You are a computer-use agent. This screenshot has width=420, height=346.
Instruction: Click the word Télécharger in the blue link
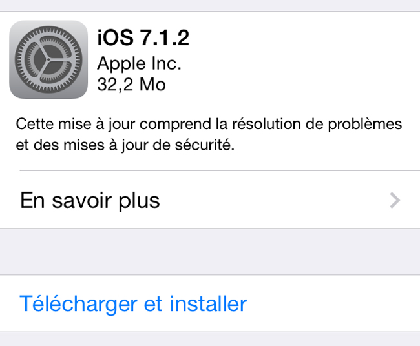point(78,304)
